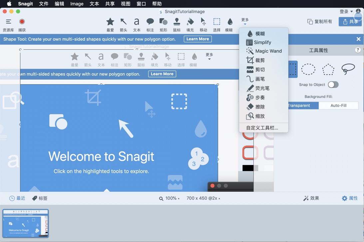Image resolution: width=364 pixels, height=242 pixels.
Task: Choose 步奏 step tool from the menu
Action: point(264,98)
